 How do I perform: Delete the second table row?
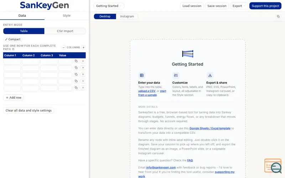(83, 68)
